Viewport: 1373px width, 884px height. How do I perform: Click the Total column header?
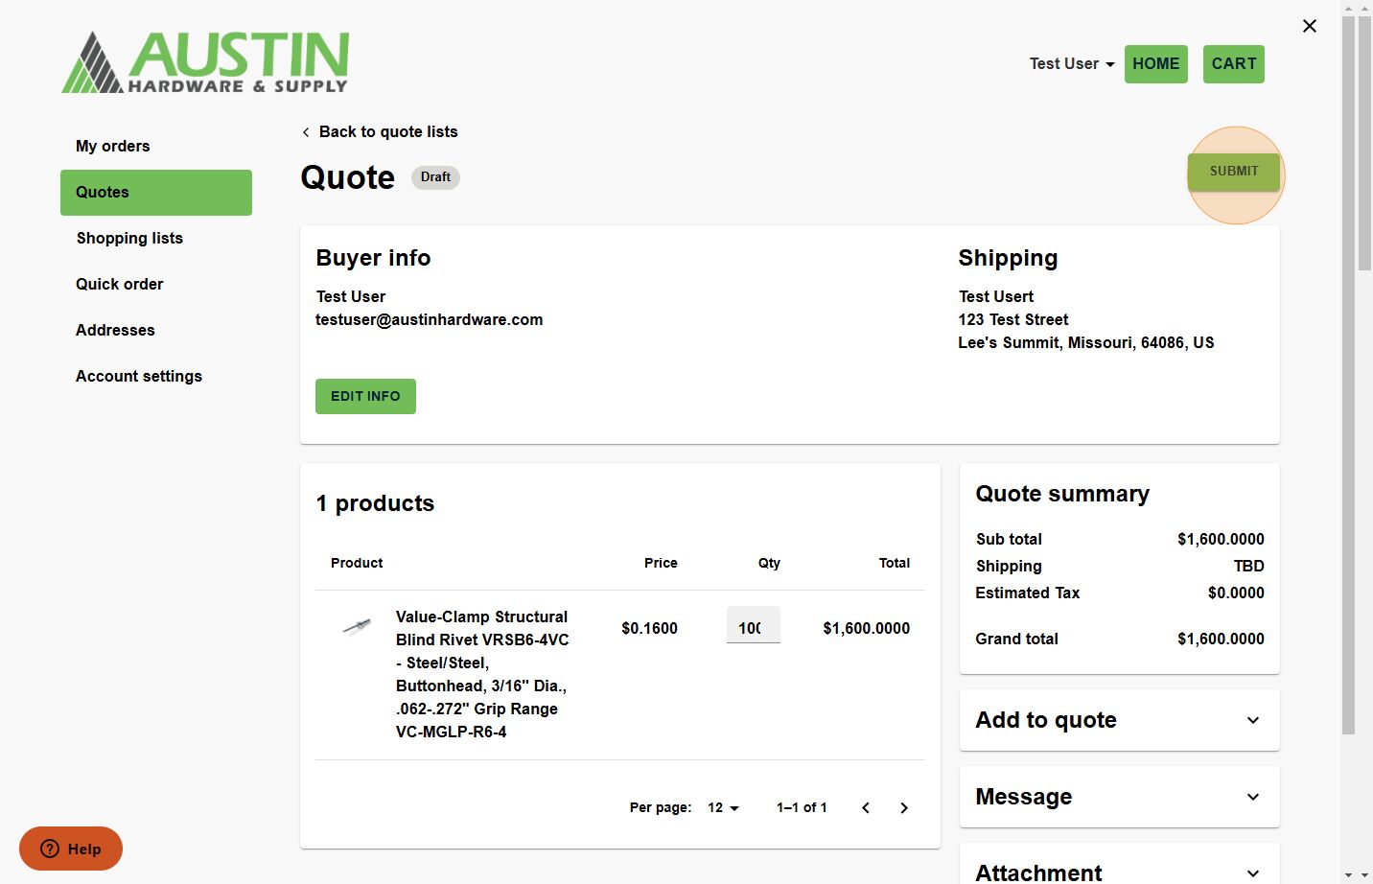click(x=895, y=563)
